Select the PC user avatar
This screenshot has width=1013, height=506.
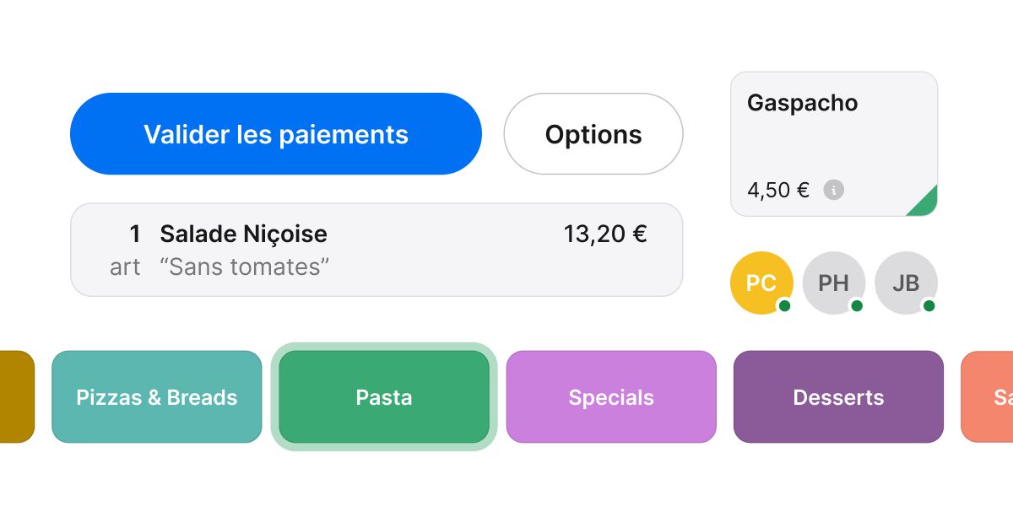click(x=761, y=283)
